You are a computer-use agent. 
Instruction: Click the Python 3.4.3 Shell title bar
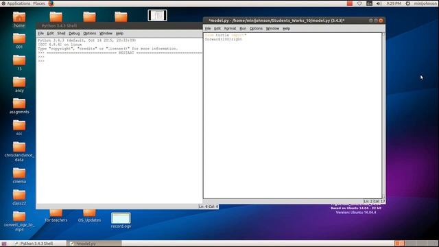coord(119,26)
